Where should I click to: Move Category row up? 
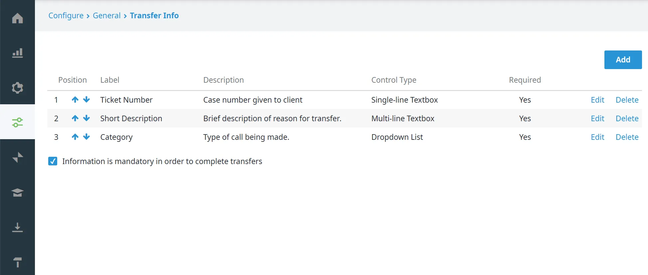(x=75, y=137)
